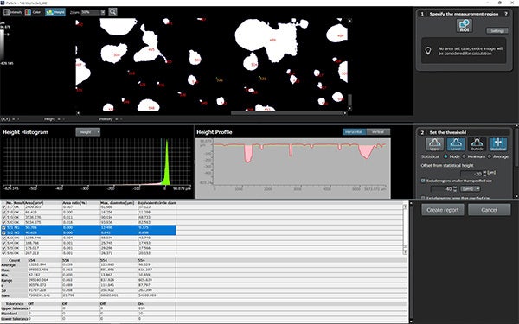
Task: Open help for Specify the measurement region
Action: coord(506,14)
